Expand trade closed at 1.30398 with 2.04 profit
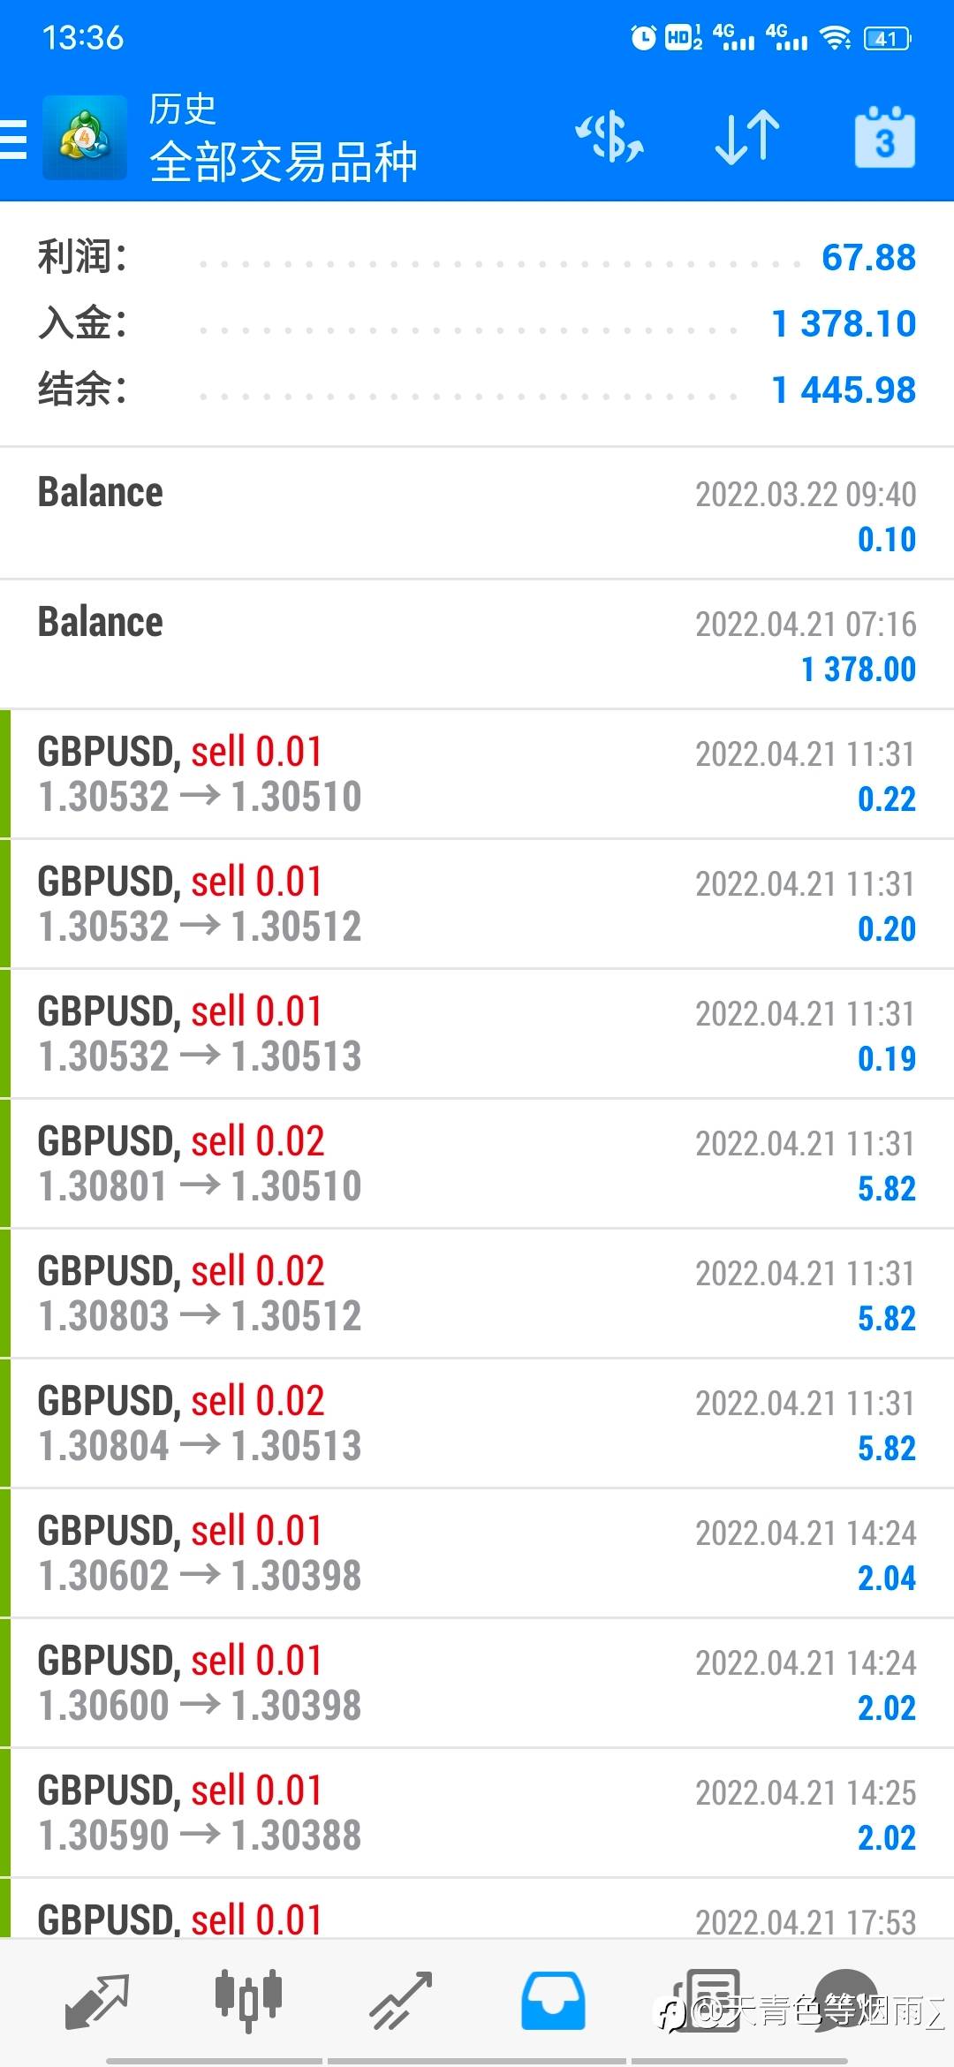This screenshot has height=2067, width=954. [477, 1554]
